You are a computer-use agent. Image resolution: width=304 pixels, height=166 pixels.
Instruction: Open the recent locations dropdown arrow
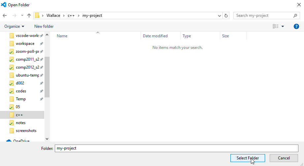[22, 16]
